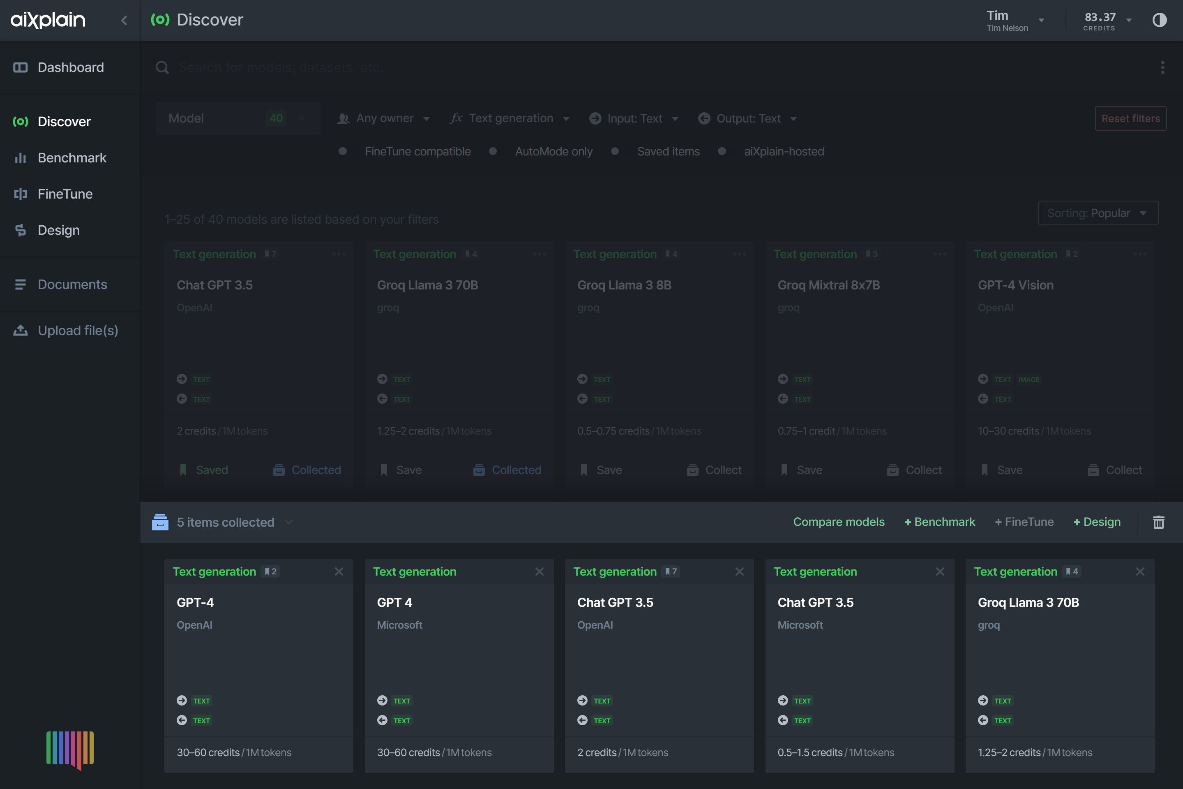The width and height of the screenshot is (1183, 789).
Task: Open Benchmark section
Action: pos(70,157)
